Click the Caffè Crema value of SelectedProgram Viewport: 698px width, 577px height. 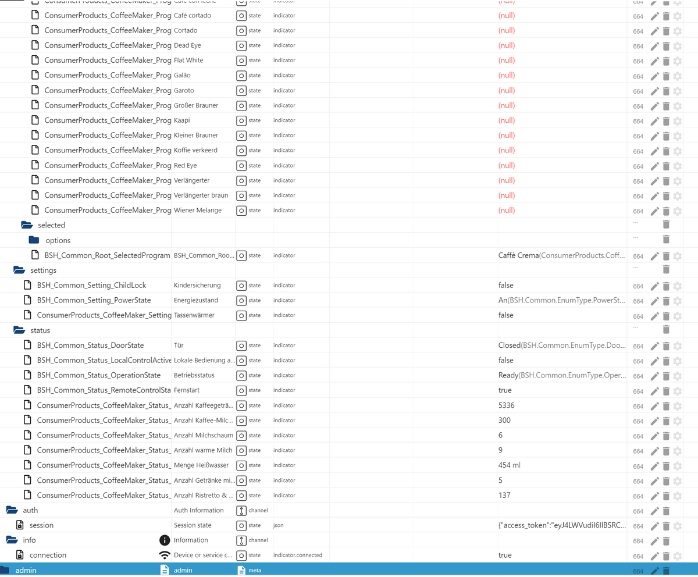click(562, 255)
